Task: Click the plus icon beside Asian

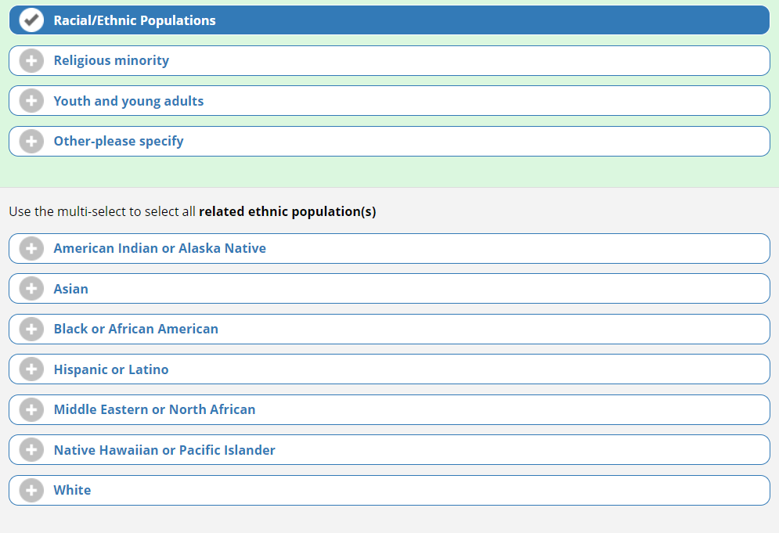Action: 31,289
